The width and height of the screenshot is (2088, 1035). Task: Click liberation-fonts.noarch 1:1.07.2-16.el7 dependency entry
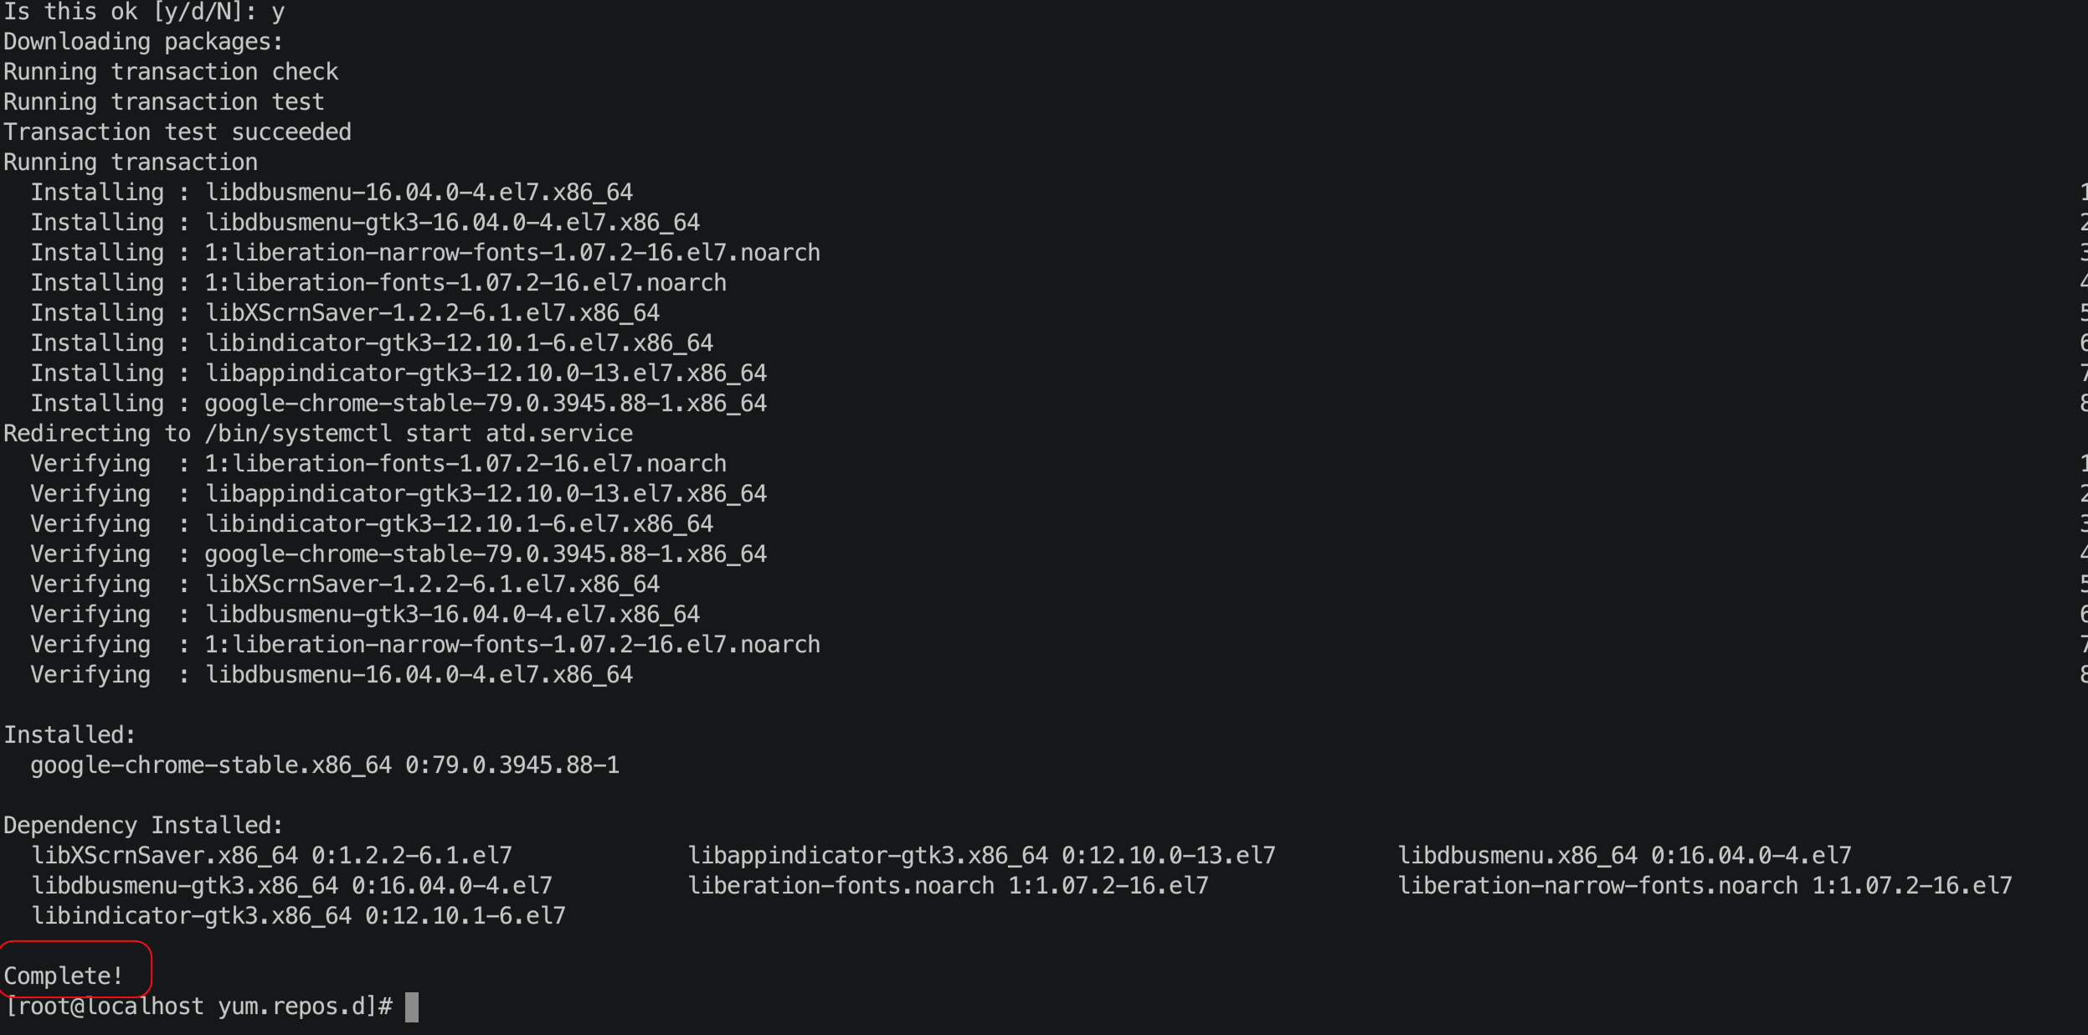point(948,886)
